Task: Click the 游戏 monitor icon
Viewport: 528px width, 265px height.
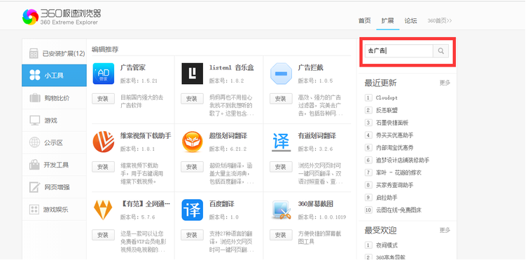Action: point(35,121)
